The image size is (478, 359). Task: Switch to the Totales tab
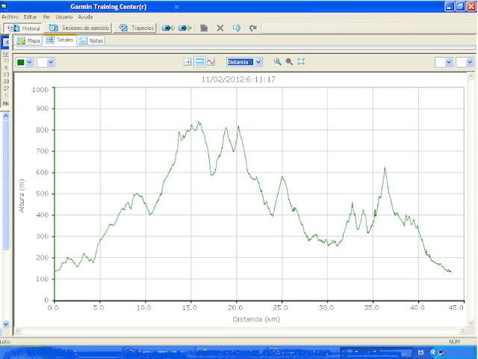[x=60, y=40]
